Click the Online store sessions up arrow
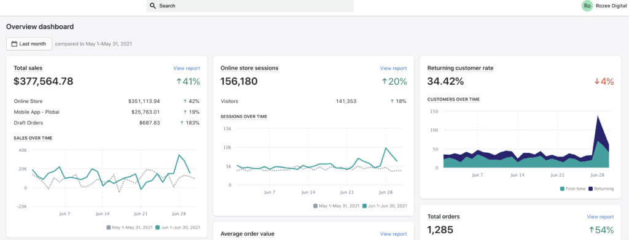 point(385,82)
